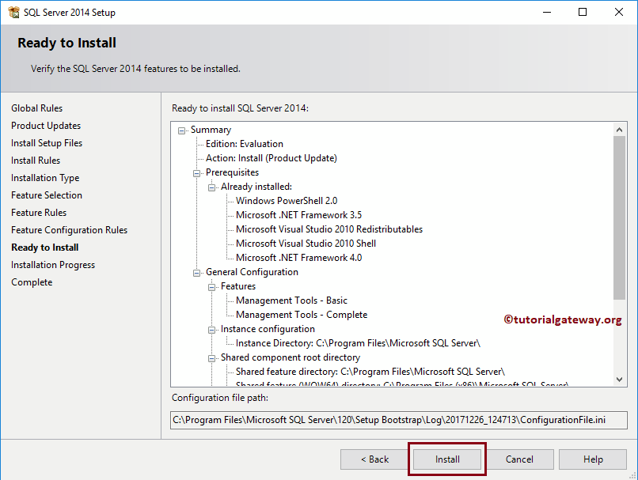Image resolution: width=638 pixels, height=480 pixels.
Task: Select 'Management Tools - Complete' row
Action: coord(302,315)
